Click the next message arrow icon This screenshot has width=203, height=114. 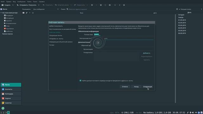click(x=120, y=5)
